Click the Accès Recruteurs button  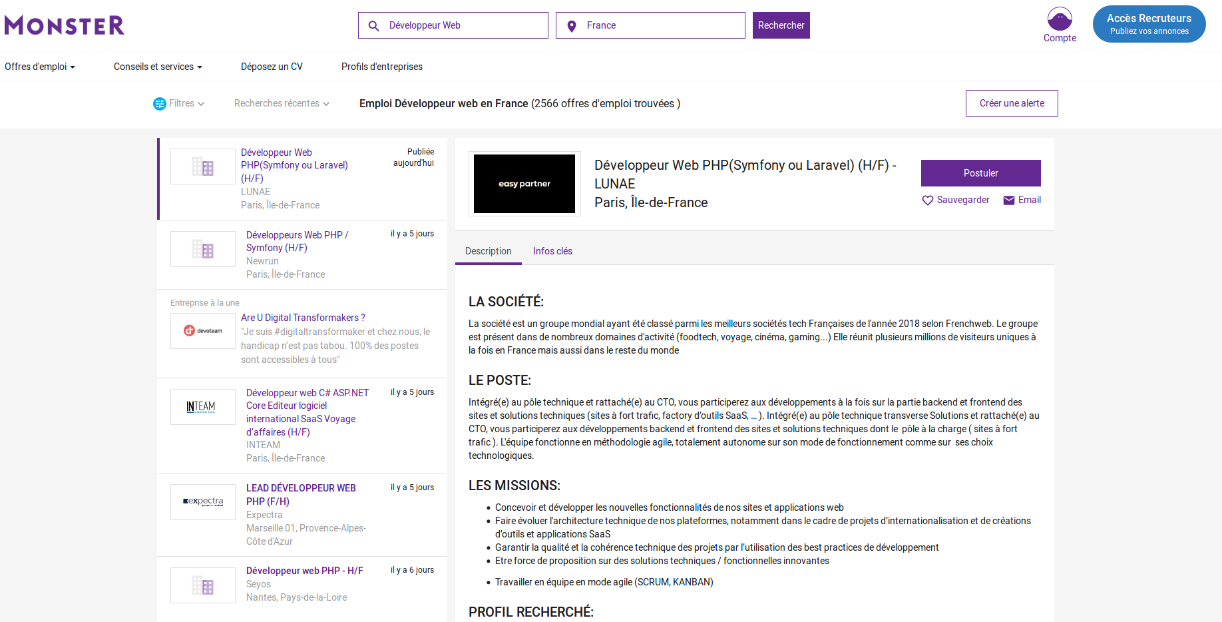point(1149,24)
